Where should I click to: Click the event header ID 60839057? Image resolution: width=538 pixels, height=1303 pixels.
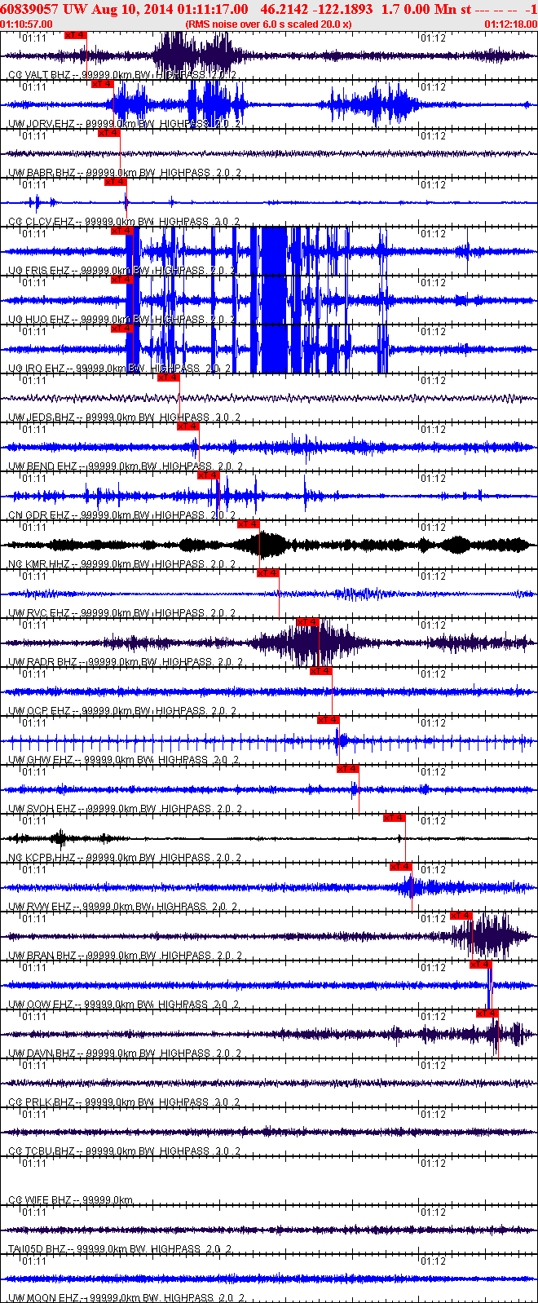[28, 8]
